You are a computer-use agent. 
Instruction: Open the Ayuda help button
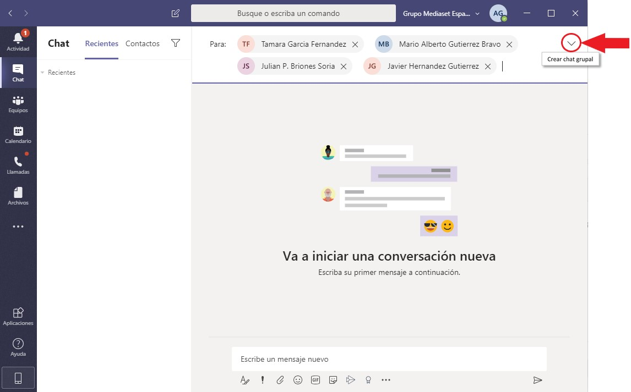coord(18,347)
